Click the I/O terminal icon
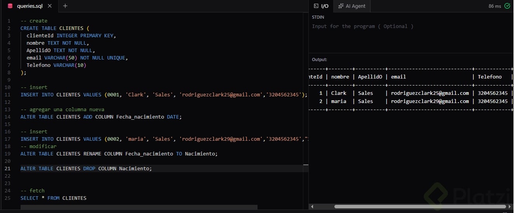 316,6
